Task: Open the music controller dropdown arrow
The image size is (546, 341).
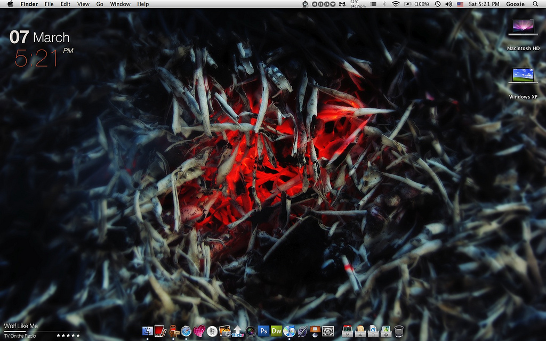Action: 333,4
